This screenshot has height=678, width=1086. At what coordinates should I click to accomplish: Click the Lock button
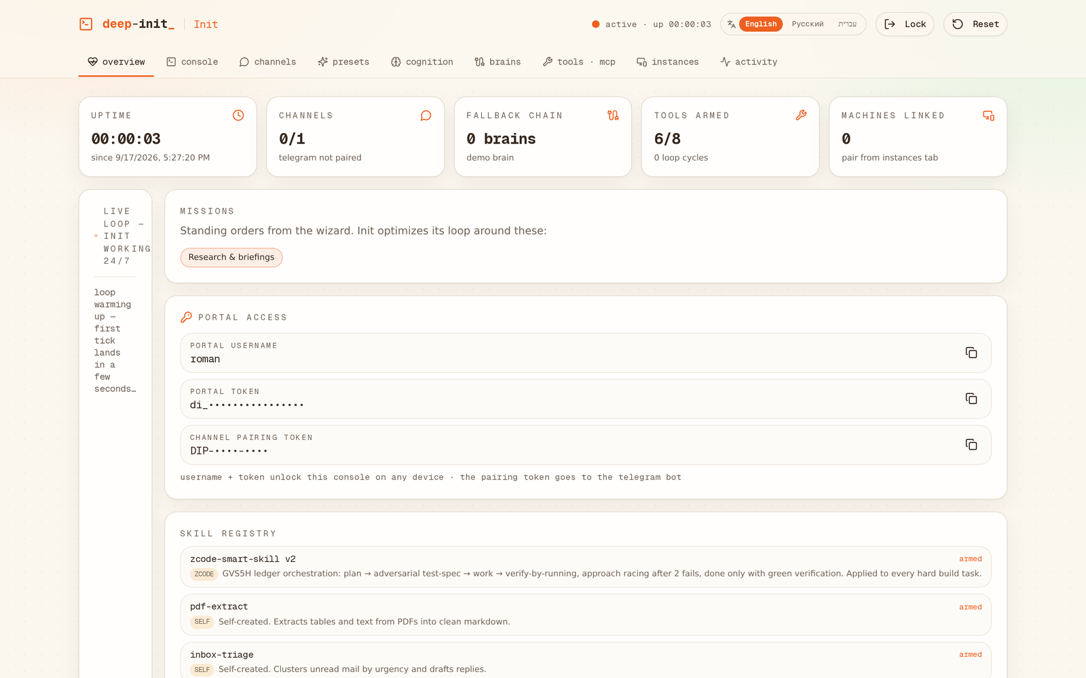coord(905,24)
